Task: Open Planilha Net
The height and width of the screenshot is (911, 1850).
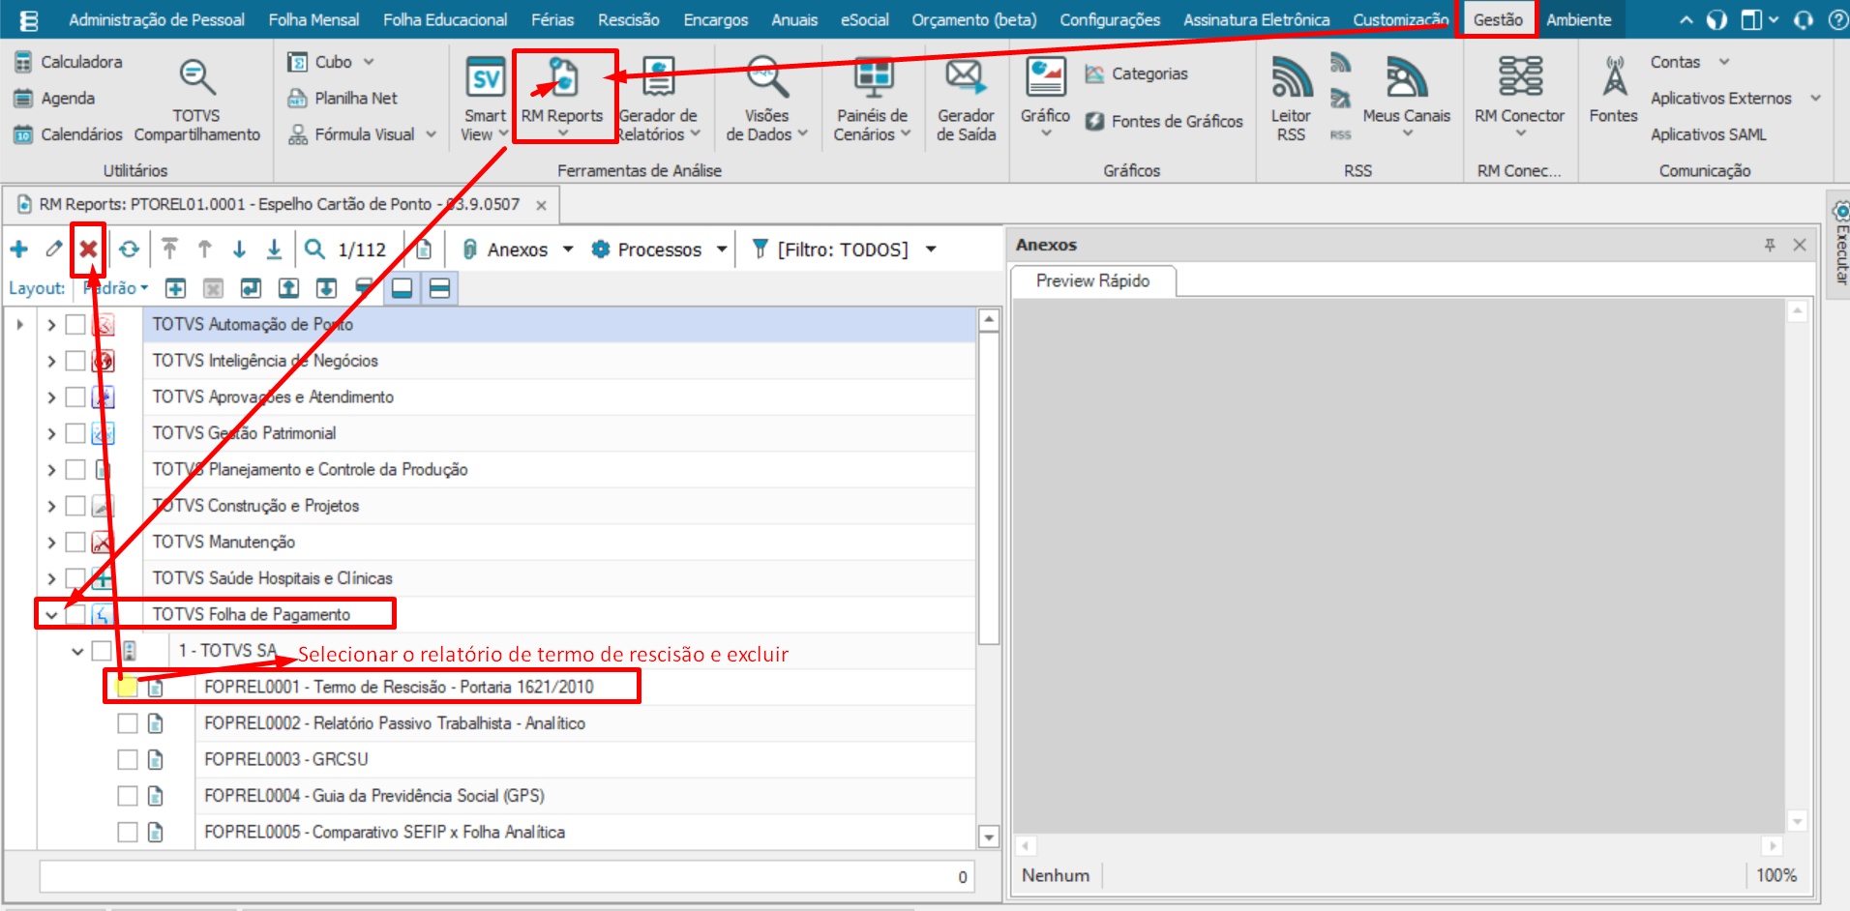Action: coord(343,99)
